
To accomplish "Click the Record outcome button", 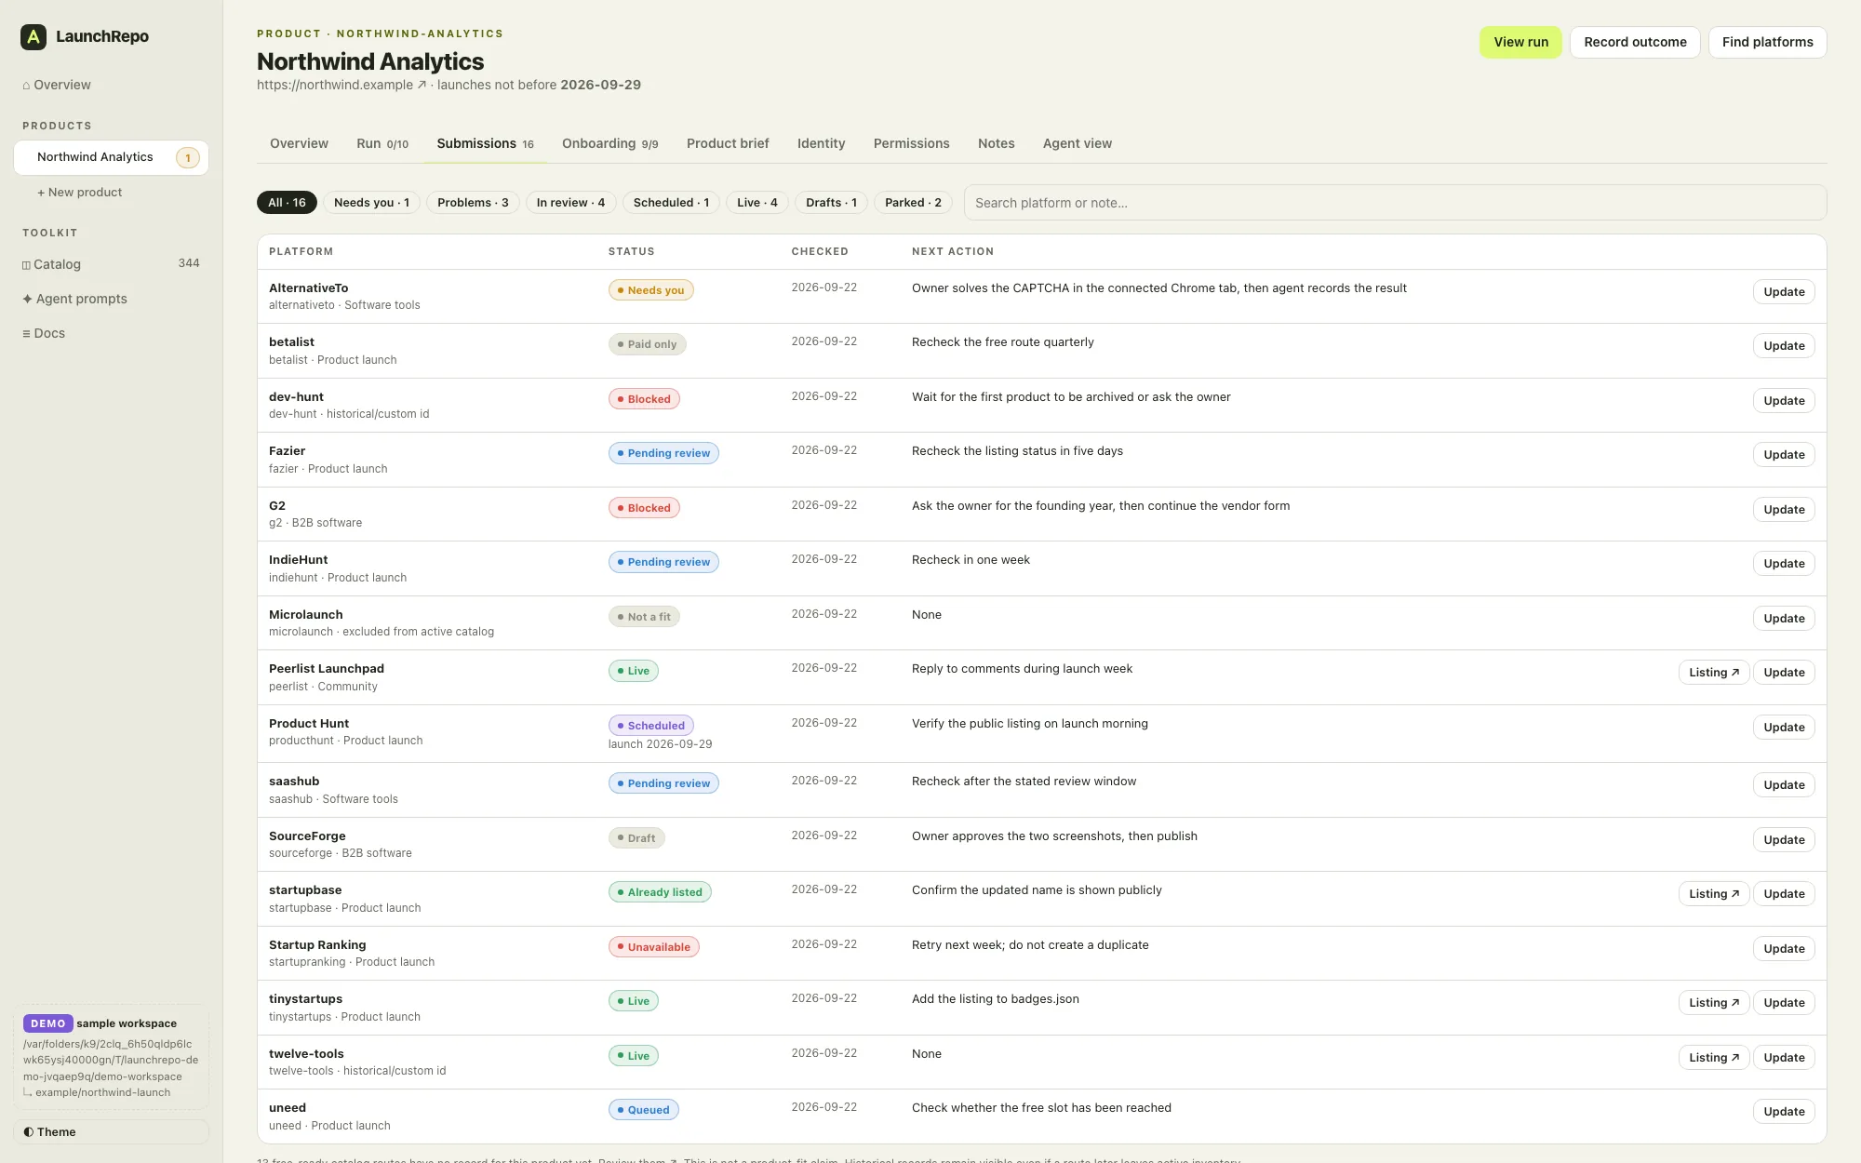I will tap(1635, 42).
